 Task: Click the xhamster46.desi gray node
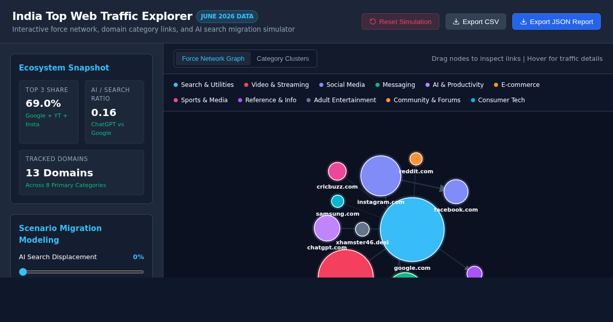[362, 229]
